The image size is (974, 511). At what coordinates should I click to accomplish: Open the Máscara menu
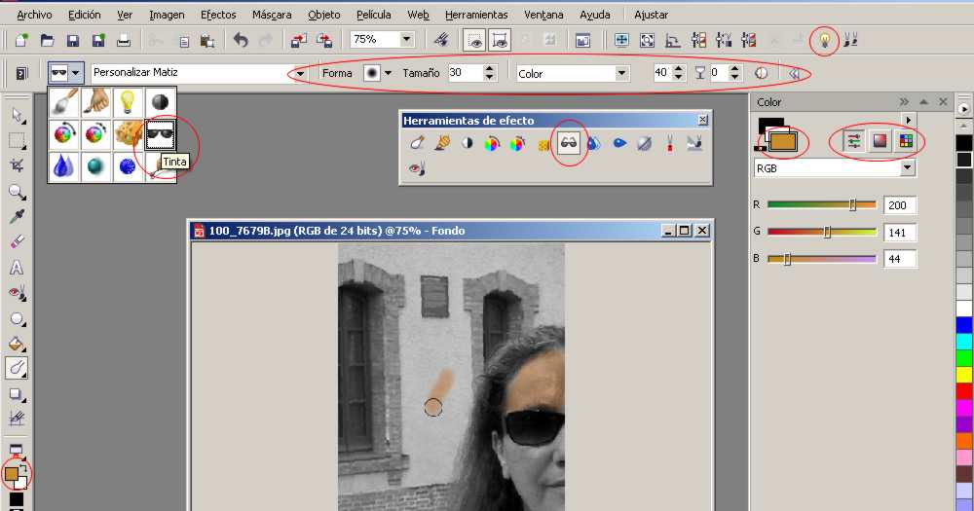(x=272, y=15)
